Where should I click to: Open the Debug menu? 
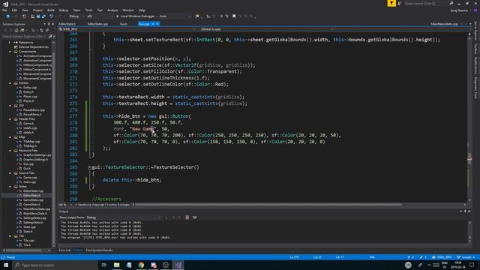point(64,10)
